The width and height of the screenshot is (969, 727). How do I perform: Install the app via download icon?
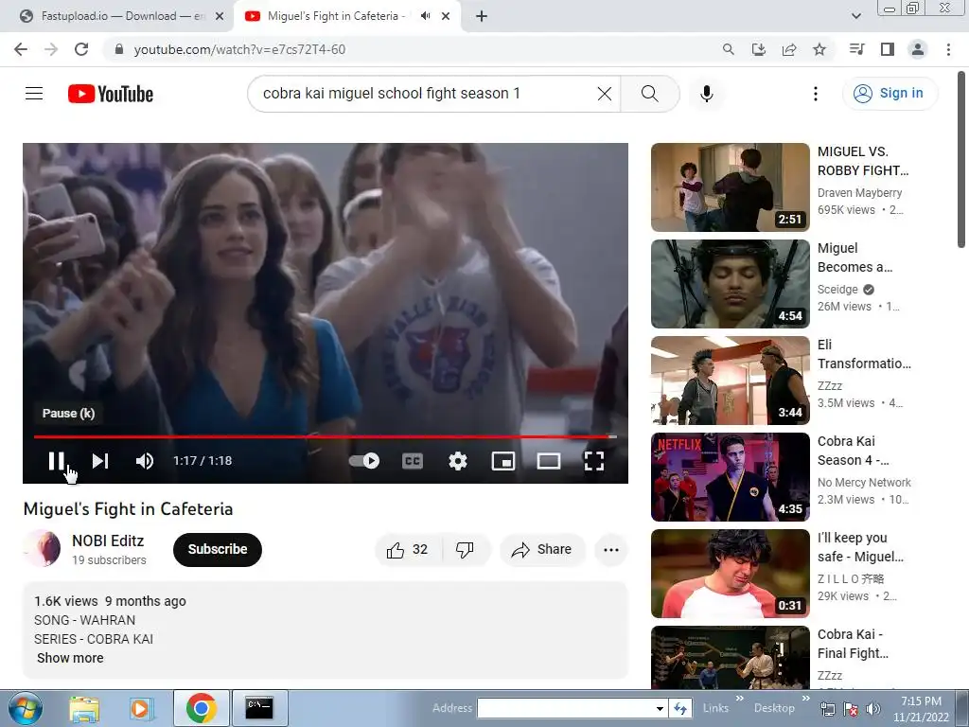click(759, 49)
